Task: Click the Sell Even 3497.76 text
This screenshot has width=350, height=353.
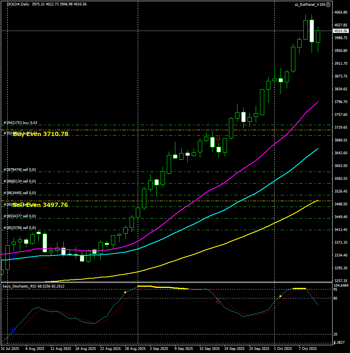Action: pos(40,205)
